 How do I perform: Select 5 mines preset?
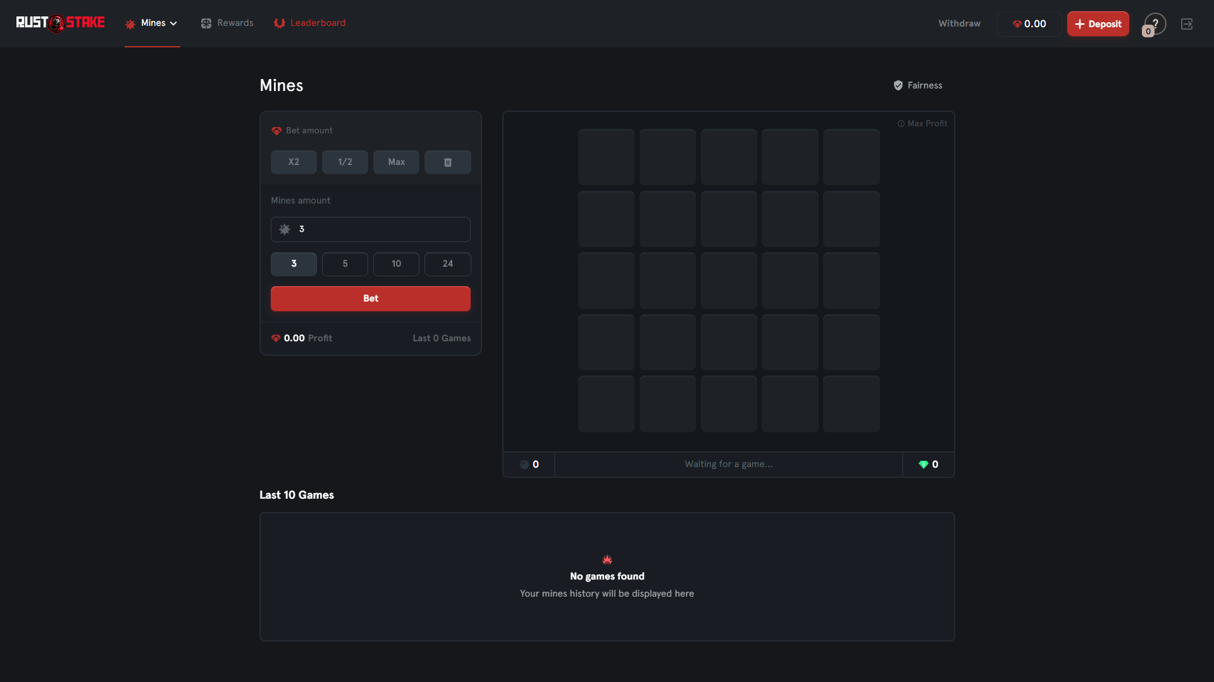345,264
